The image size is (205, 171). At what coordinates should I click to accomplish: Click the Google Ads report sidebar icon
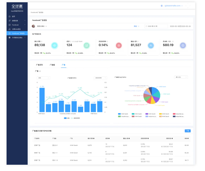click(x=9, y=29)
